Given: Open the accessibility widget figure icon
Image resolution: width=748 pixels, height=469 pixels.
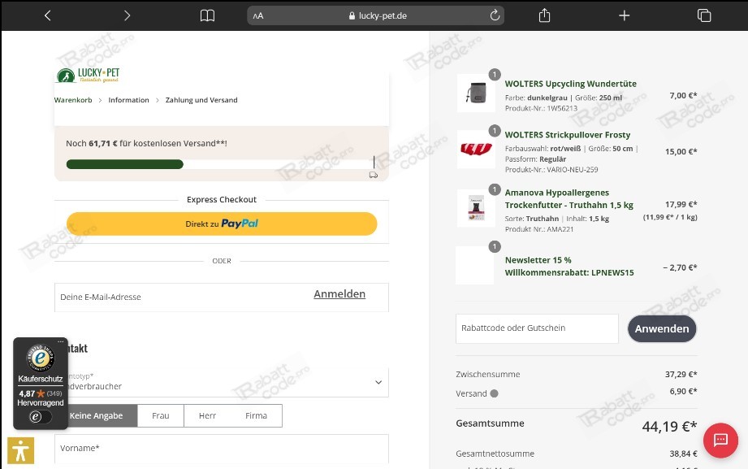Looking at the screenshot, I should pos(20,450).
